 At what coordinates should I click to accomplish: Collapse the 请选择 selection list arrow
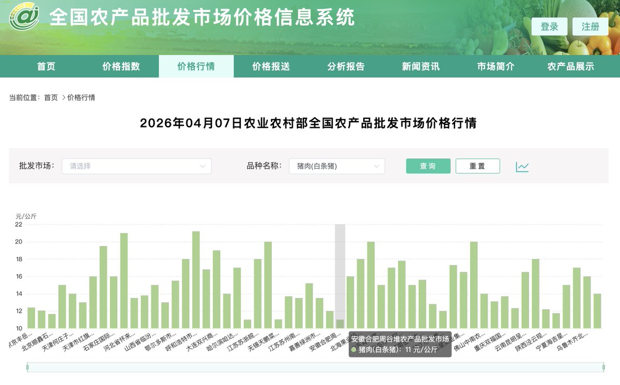(203, 166)
